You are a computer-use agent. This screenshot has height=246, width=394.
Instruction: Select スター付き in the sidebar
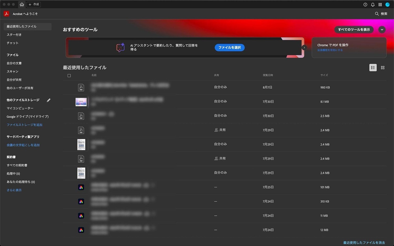click(x=14, y=35)
